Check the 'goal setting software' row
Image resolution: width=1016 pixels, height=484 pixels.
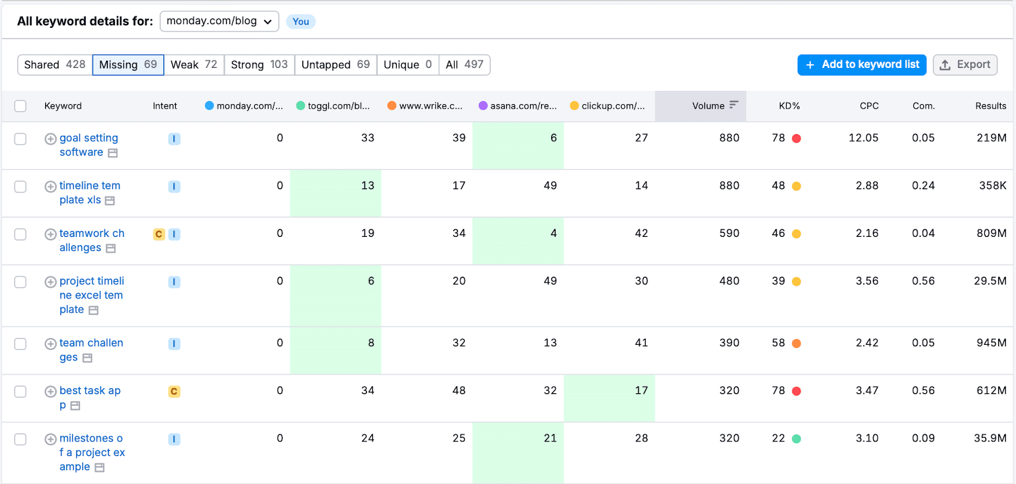tap(20, 138)
